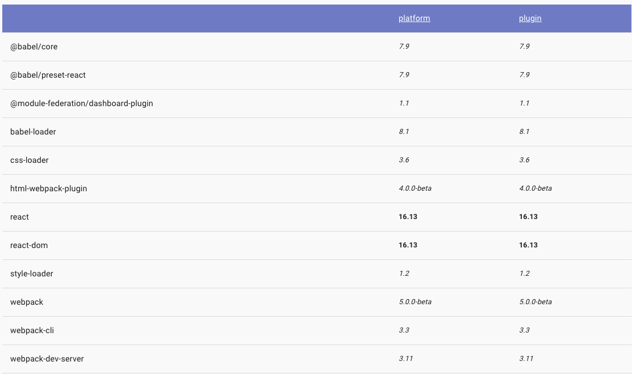Image resolution: width=632 pixels, height=374 pixels.
Task: Click platform version 3.11 for webpack-dev-server
Action: click(x=405, y=359)
